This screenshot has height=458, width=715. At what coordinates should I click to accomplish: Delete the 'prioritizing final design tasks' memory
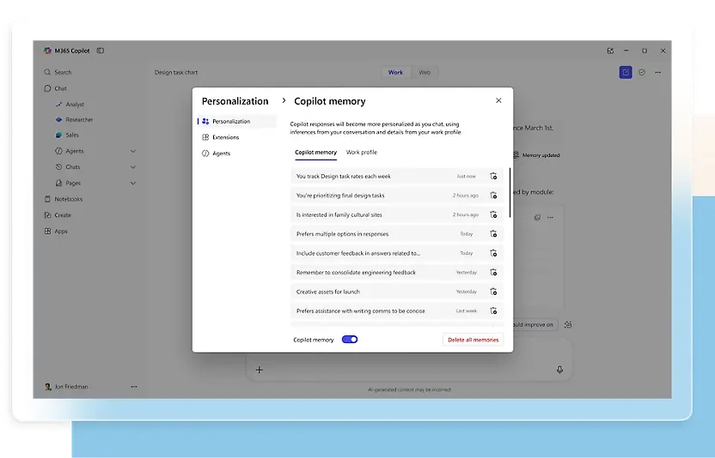[x=493, y=196]
